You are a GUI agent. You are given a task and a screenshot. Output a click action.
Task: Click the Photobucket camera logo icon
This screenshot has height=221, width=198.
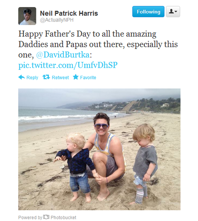click(46, 217)
